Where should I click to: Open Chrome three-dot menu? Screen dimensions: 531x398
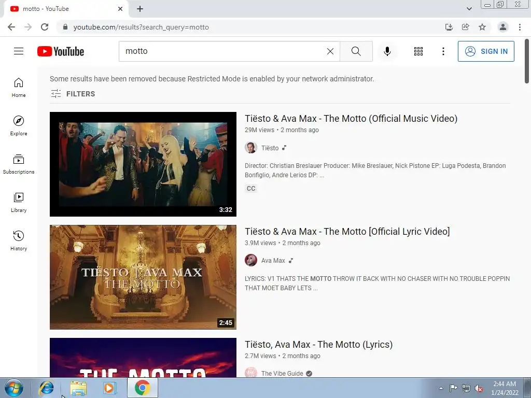[x=520, y=27]
